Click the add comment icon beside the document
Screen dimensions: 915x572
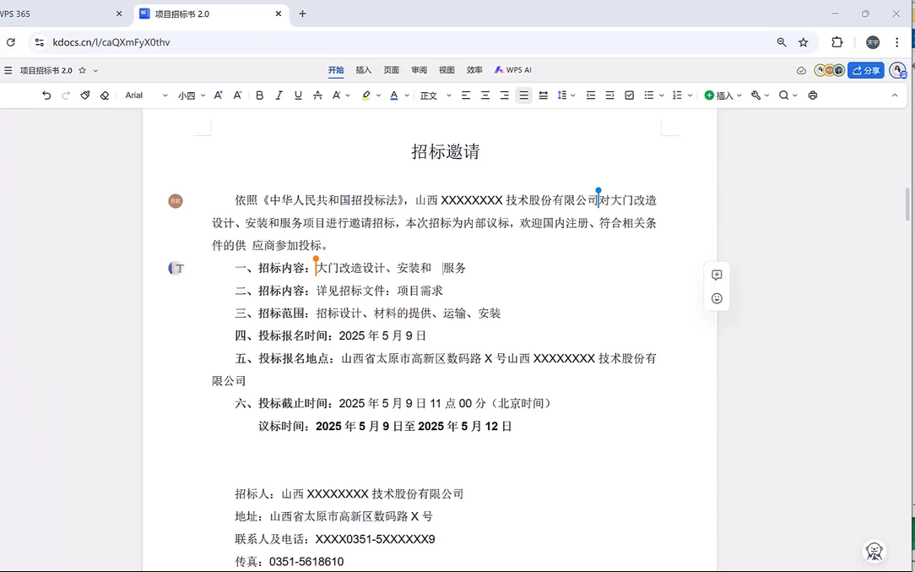pyautogui.click(x=717, y=275)
